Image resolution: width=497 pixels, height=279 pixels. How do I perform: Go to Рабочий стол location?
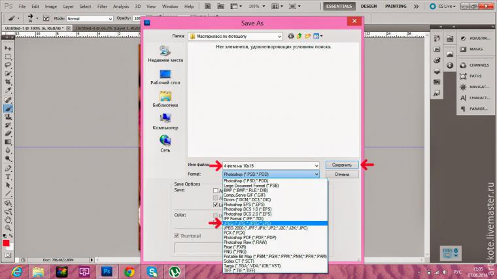(x=165, y=77)
